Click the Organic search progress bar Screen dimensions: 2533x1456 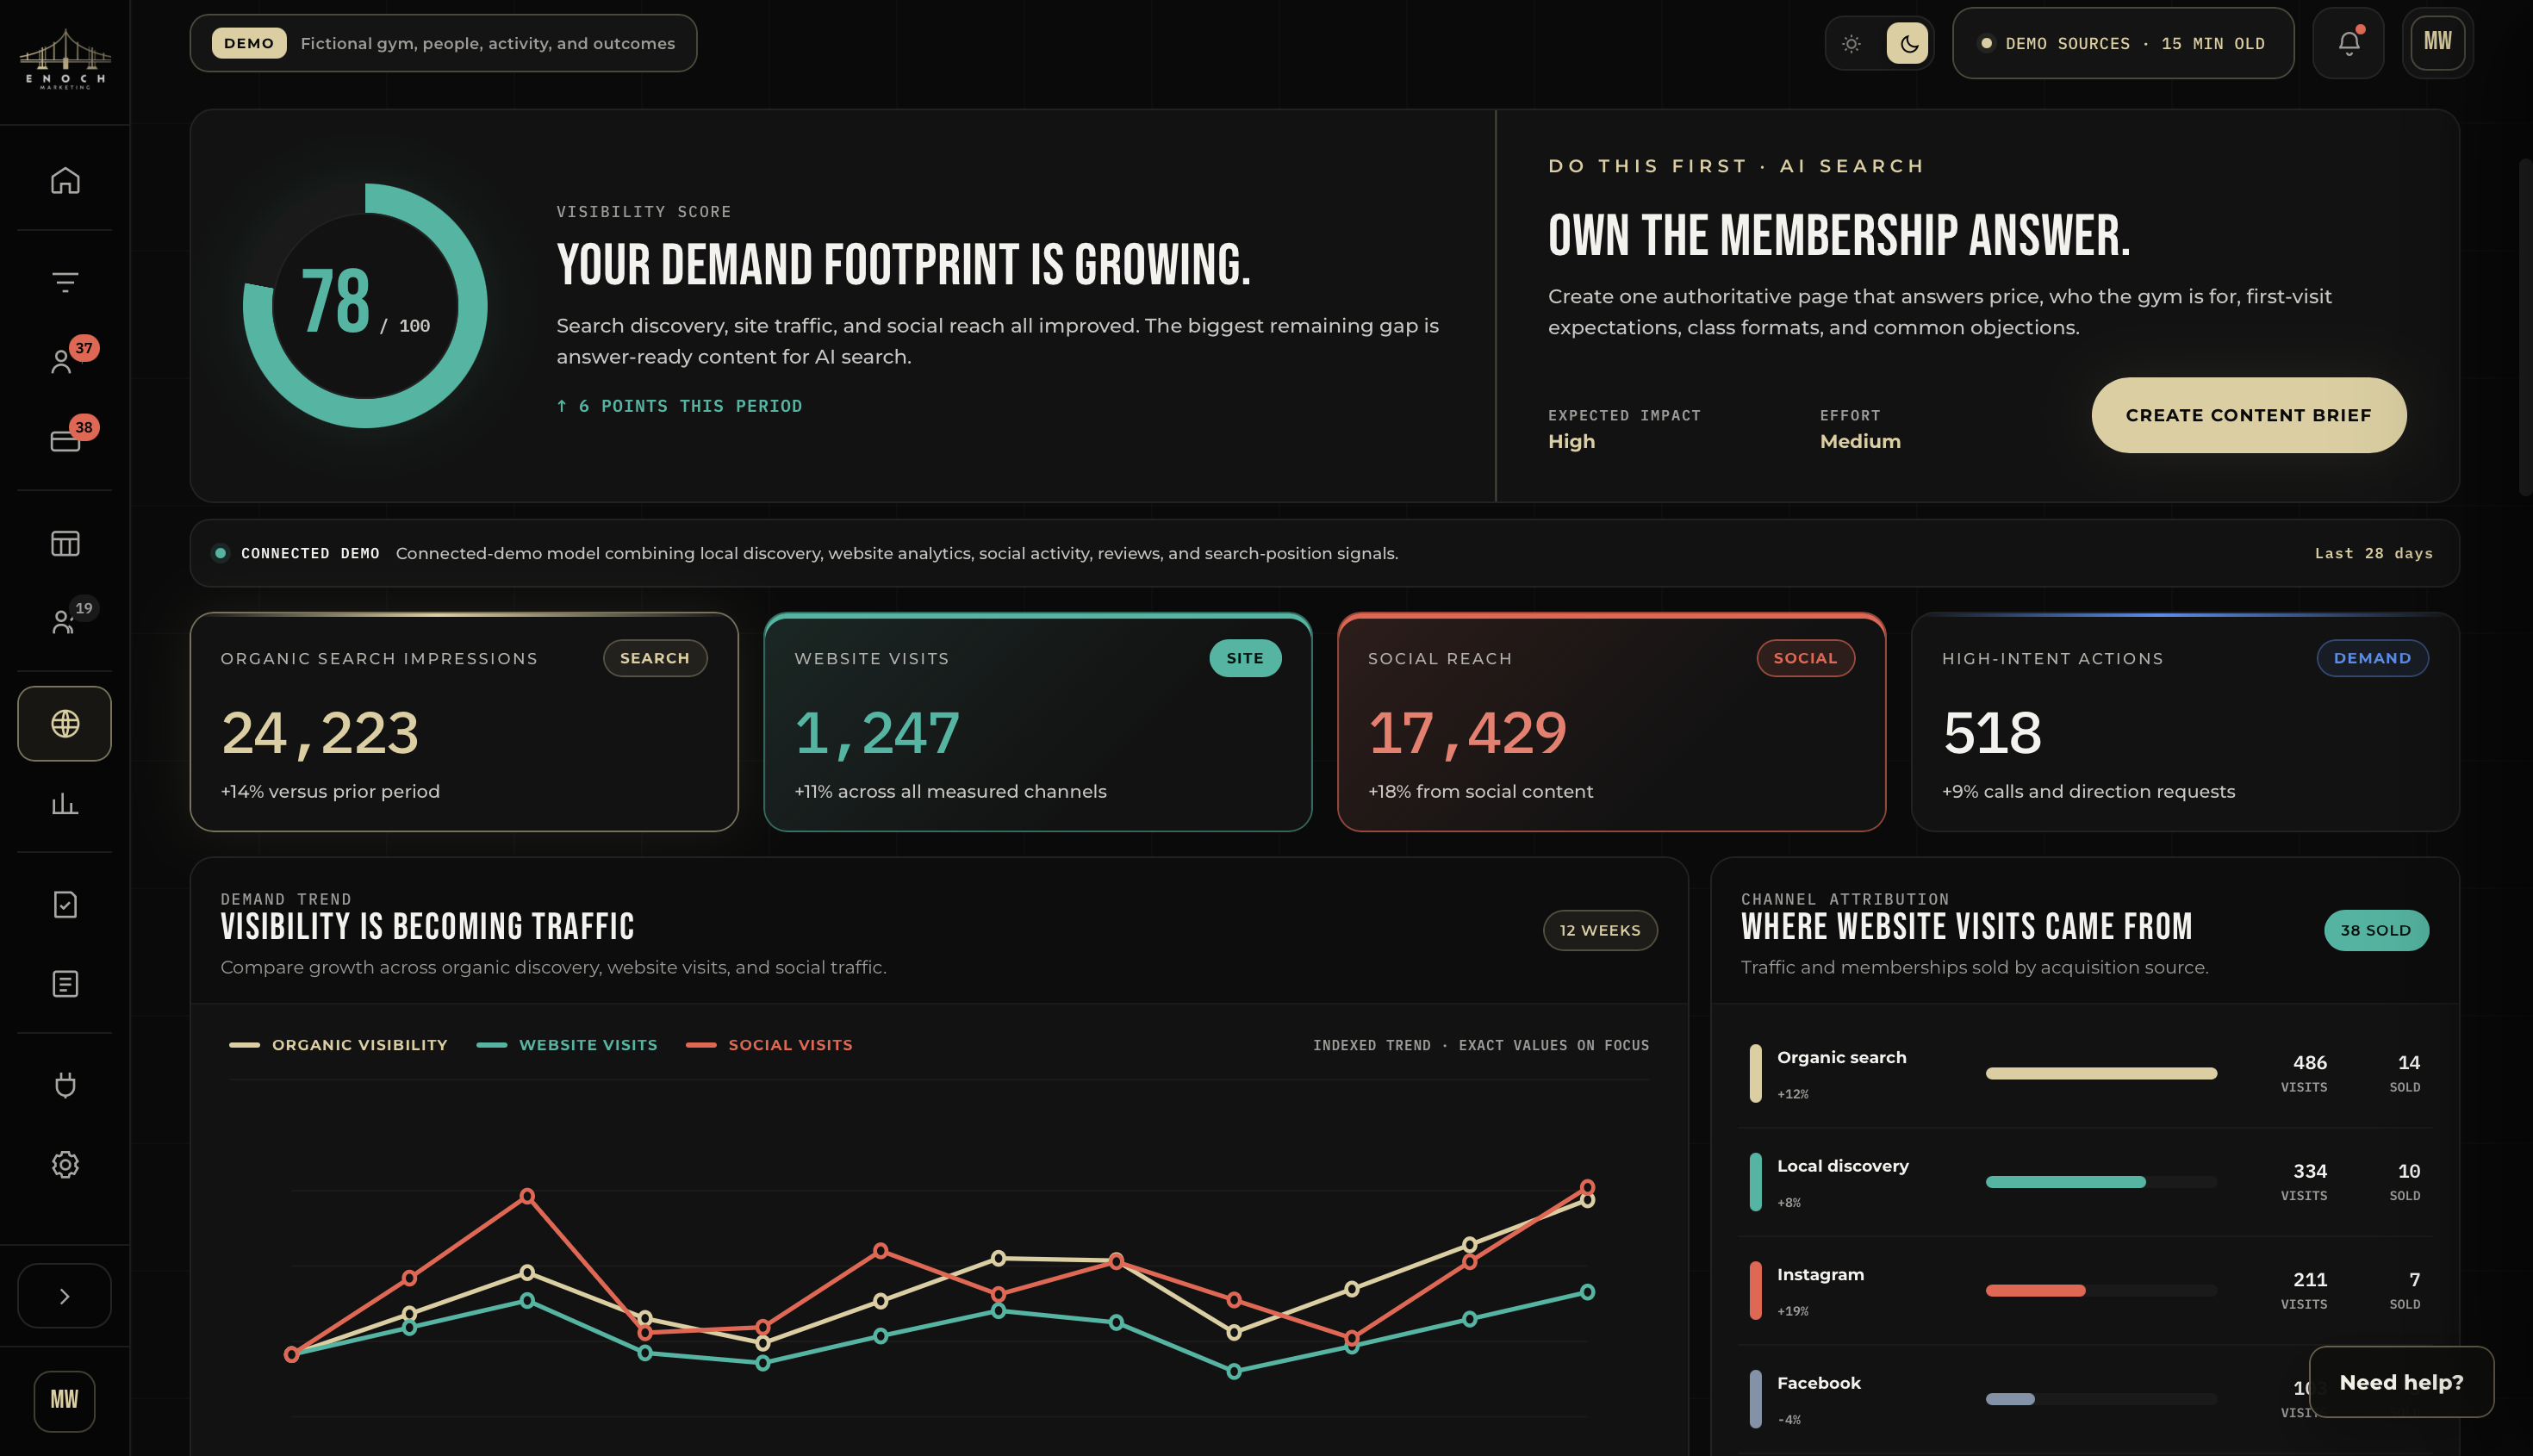click(2101, 1073)
